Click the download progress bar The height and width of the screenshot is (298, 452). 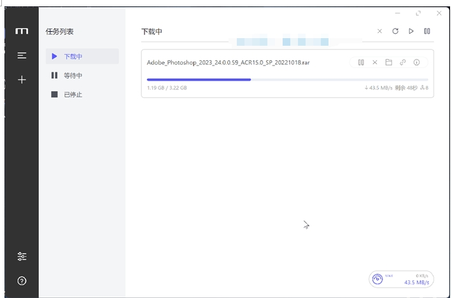[287, 79]
